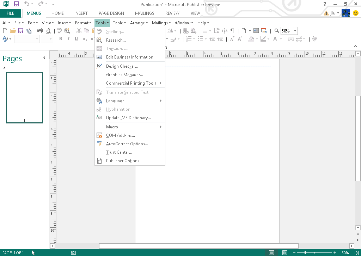This screenshot has height=256, width=361.
Task: Toggle Bold formatting
Action: coord(61,39)
